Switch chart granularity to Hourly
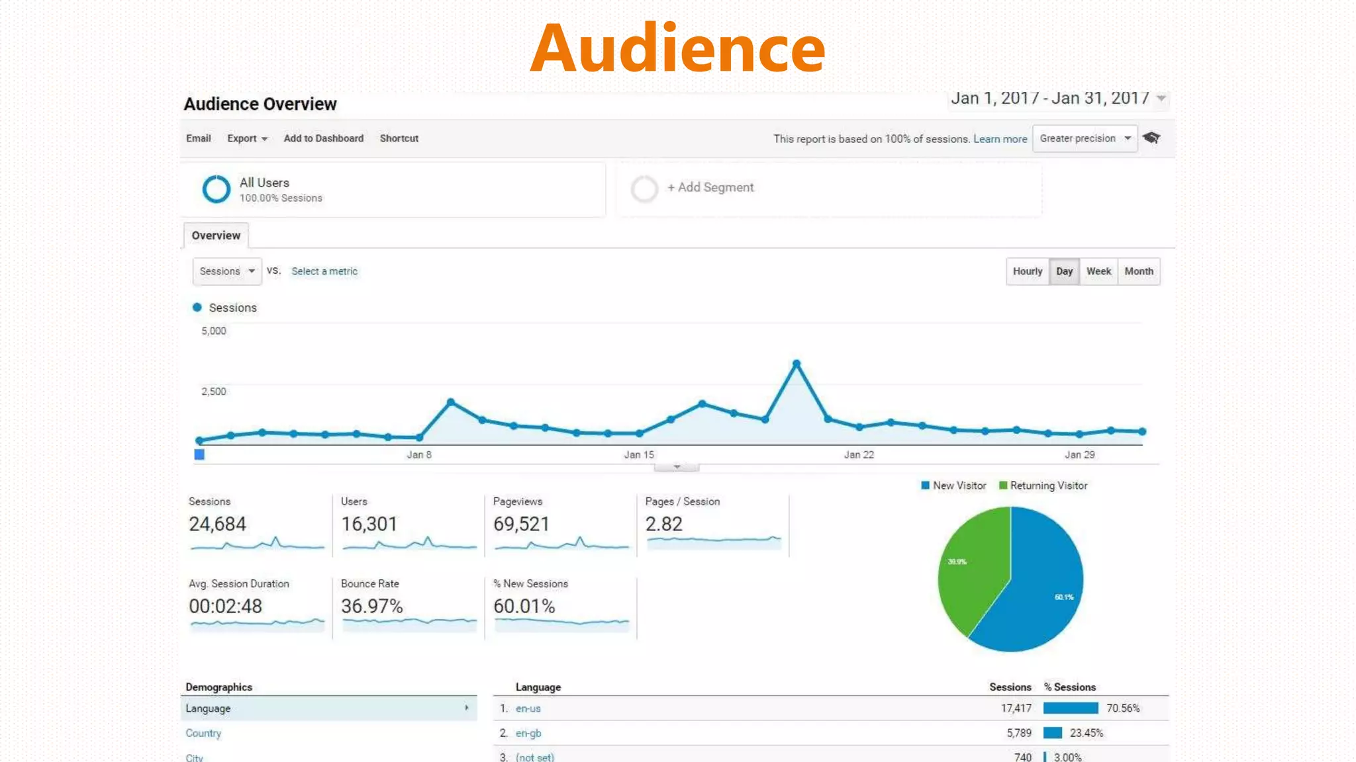The height and width of the screenshot is (762, 1356). pyautogui.click(x=1027, y=271)
